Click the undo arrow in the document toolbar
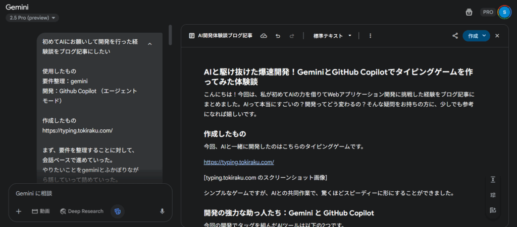517x227 pixels. [x=278, y=36]
